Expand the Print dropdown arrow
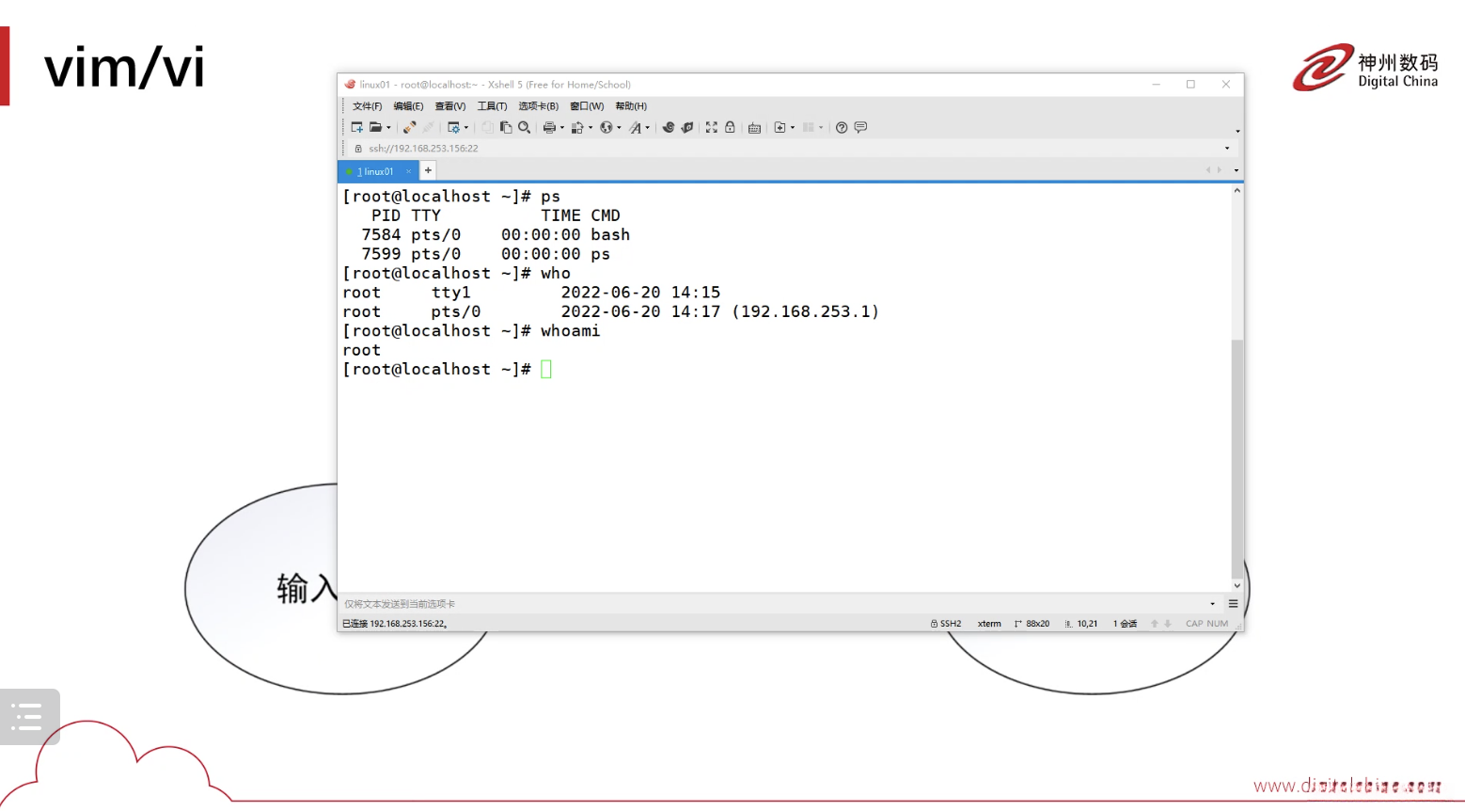This screenshot has width=1465, height=811. (x=562, y=128)
